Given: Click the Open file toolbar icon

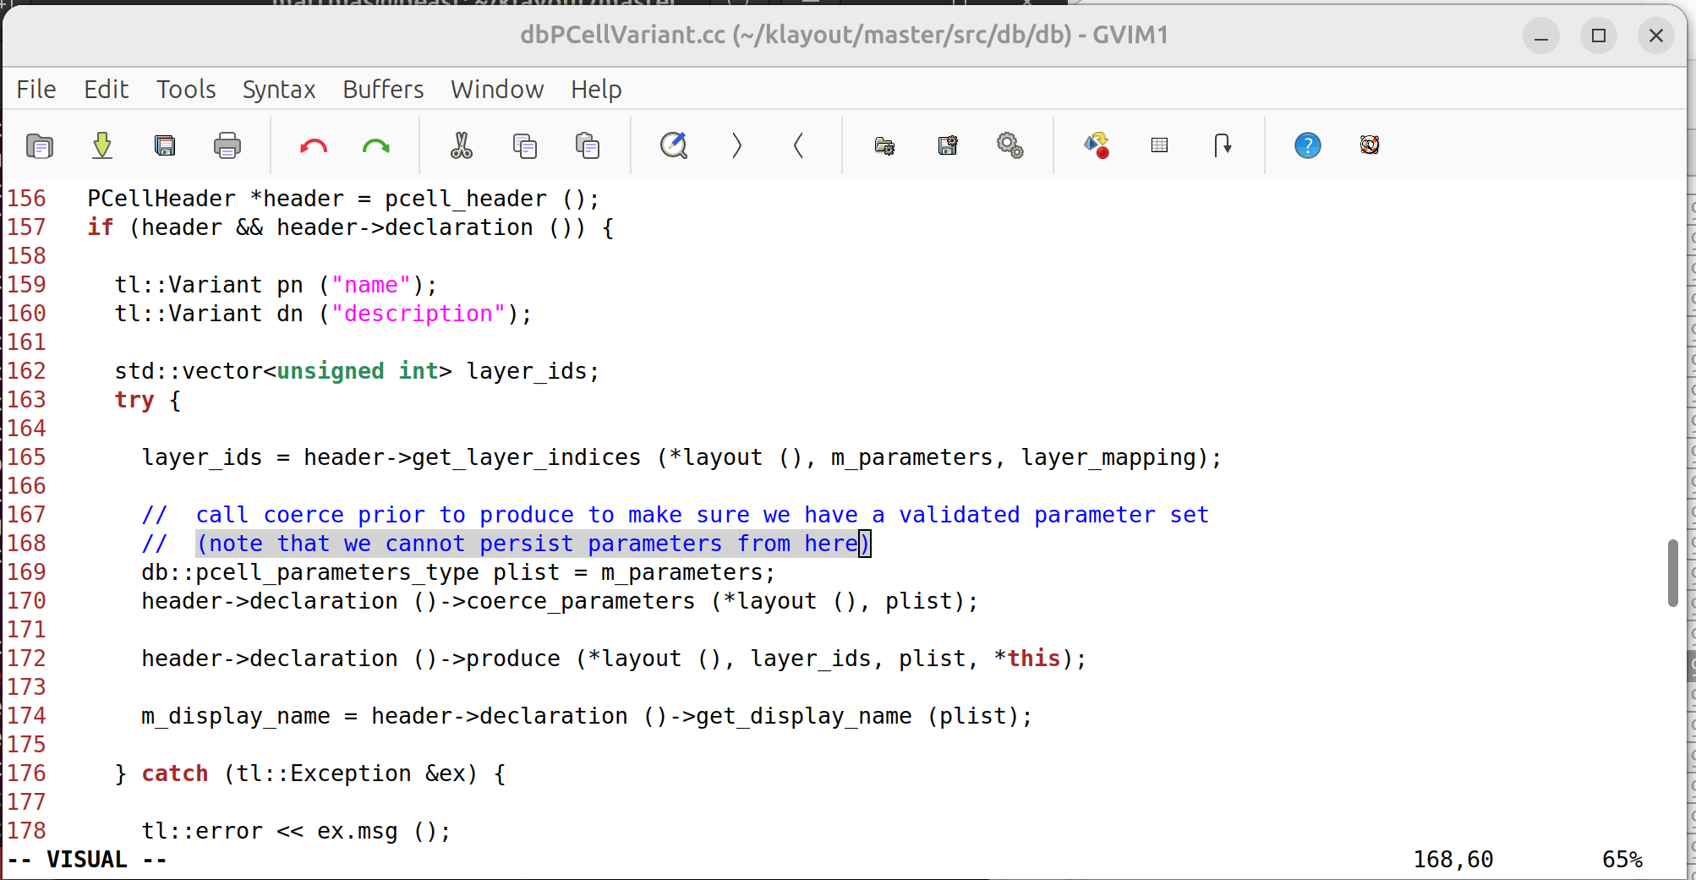Looking at the screenshot, I should click(x=39, y=146).
